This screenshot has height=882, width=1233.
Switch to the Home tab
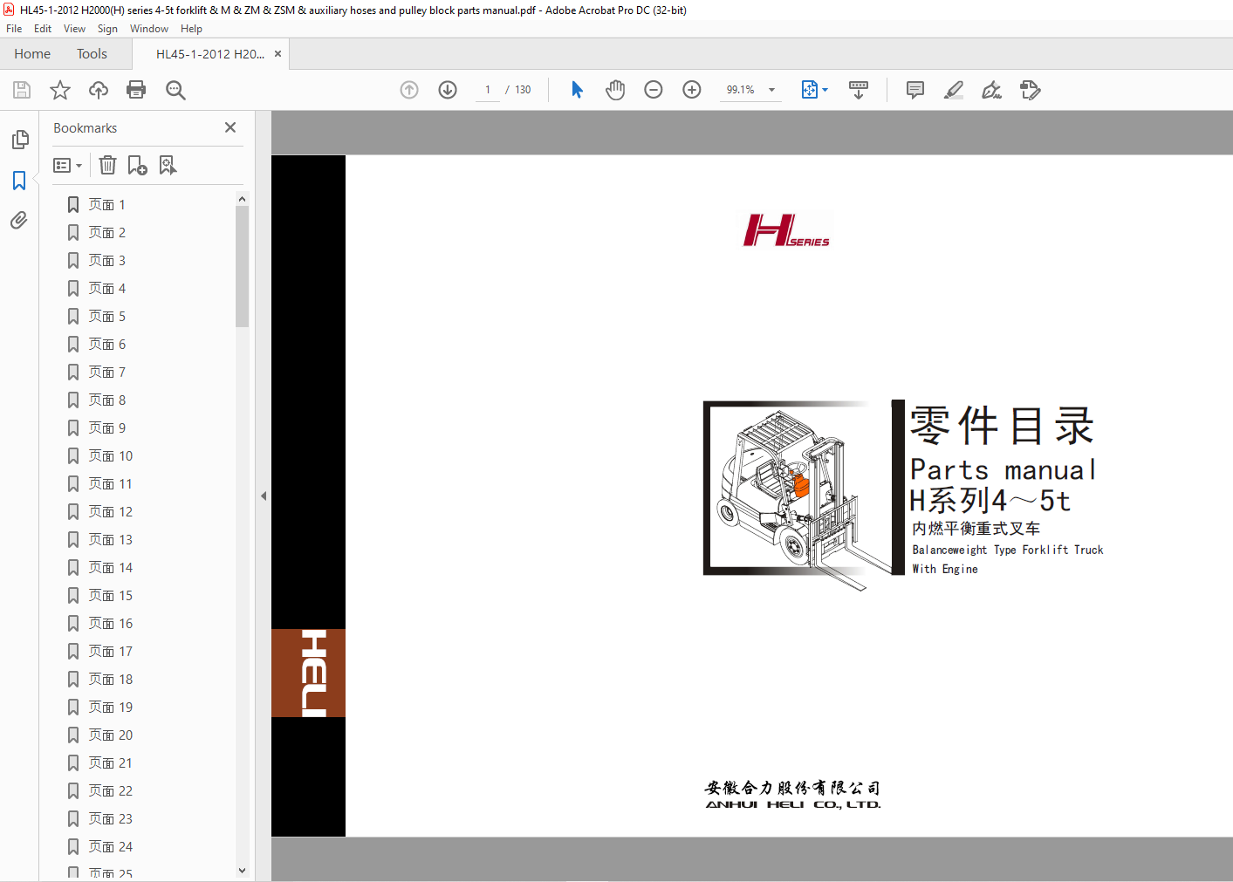click(32, 54)
